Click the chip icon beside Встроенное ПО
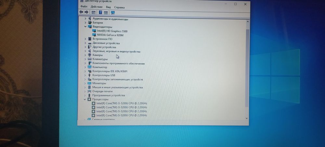Screen dimensions: 325x147 pyautogui.click(x=90, y=39)
